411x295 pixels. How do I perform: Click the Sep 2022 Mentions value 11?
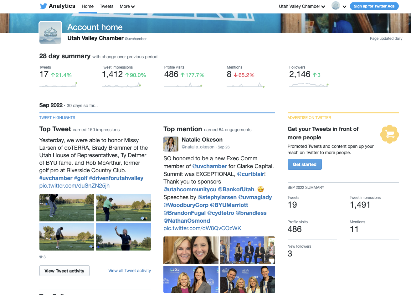354,229
